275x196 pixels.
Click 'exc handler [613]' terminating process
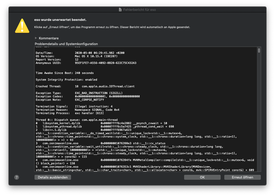click(x=89, y=113)
